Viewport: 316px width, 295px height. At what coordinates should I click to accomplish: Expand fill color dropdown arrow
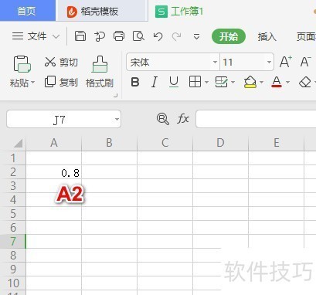261,83
